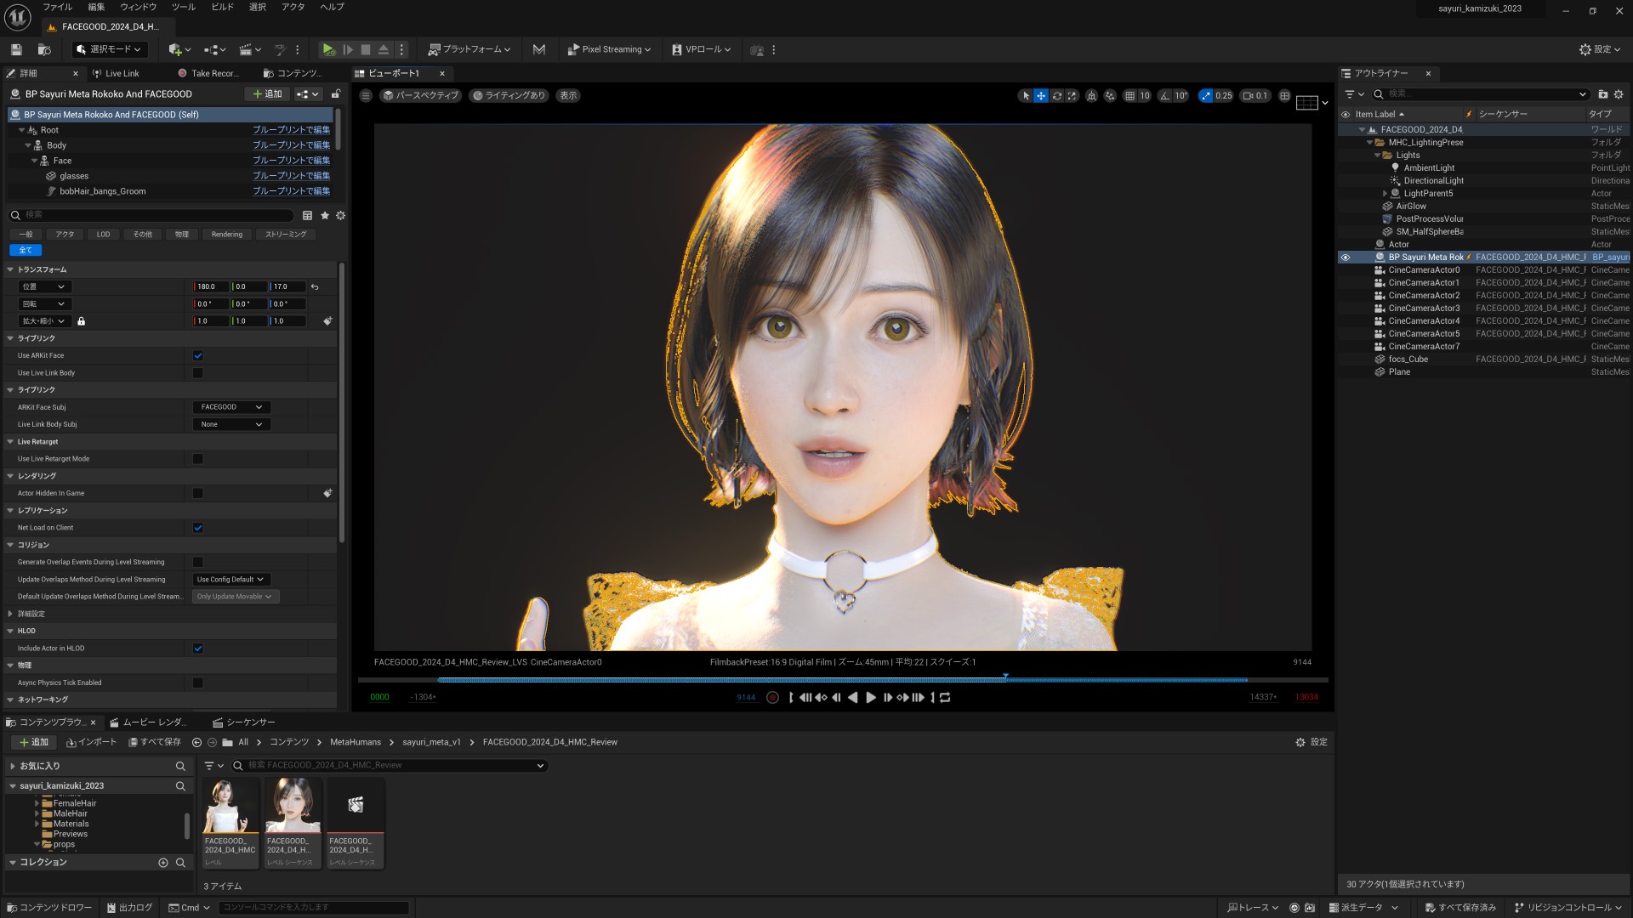Open the ウィンドウ menu
1633x918 pixels.
(139, 7)
